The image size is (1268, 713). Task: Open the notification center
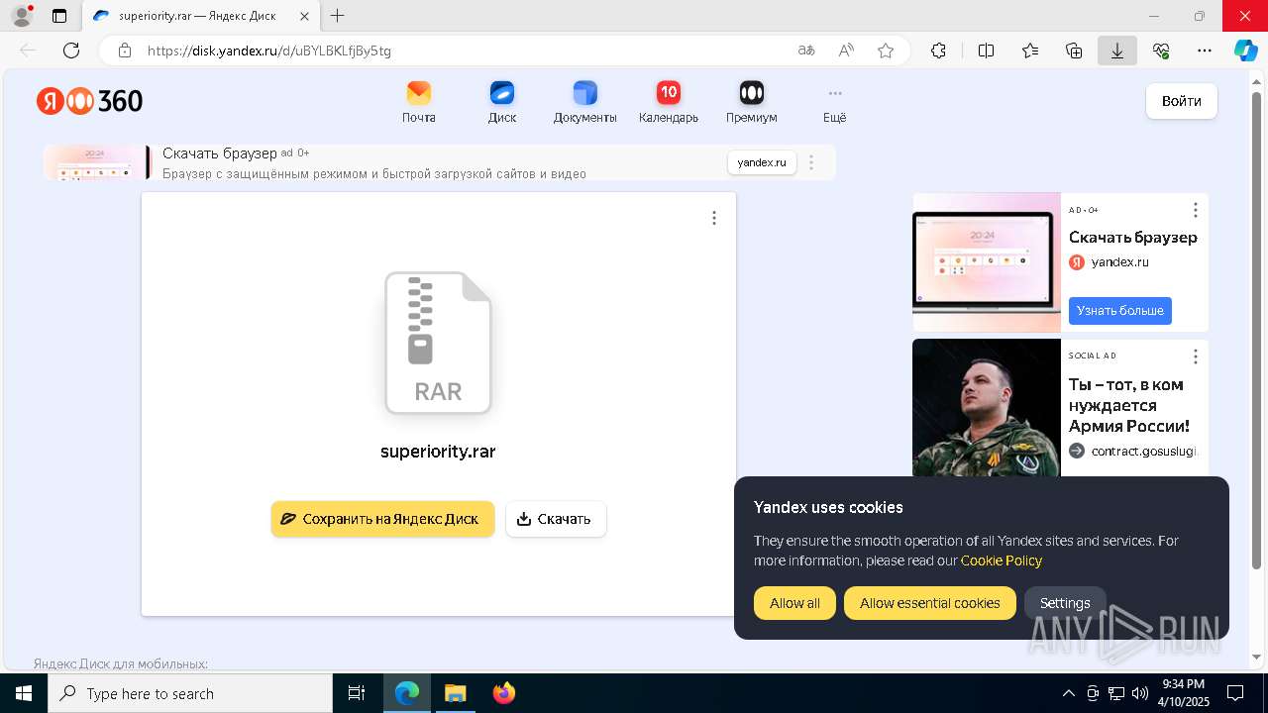point(1235,693)
